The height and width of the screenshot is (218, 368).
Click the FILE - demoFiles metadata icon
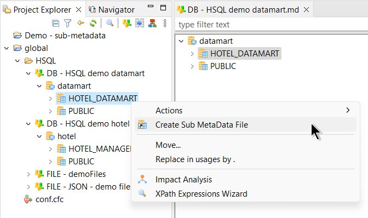click(x=39, y=174)
